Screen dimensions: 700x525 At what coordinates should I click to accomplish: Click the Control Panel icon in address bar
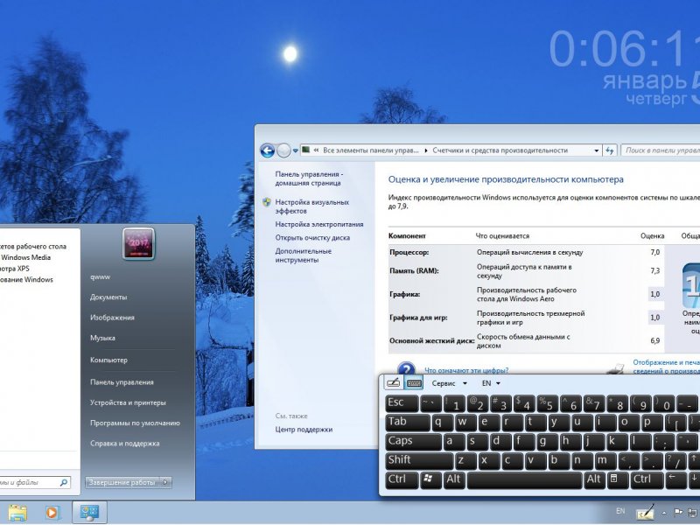click(305, 150)
